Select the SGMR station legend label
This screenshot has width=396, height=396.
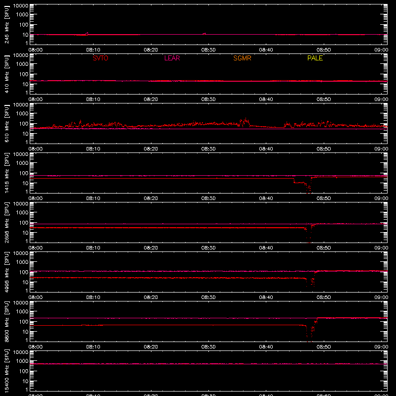click(242, 58)
